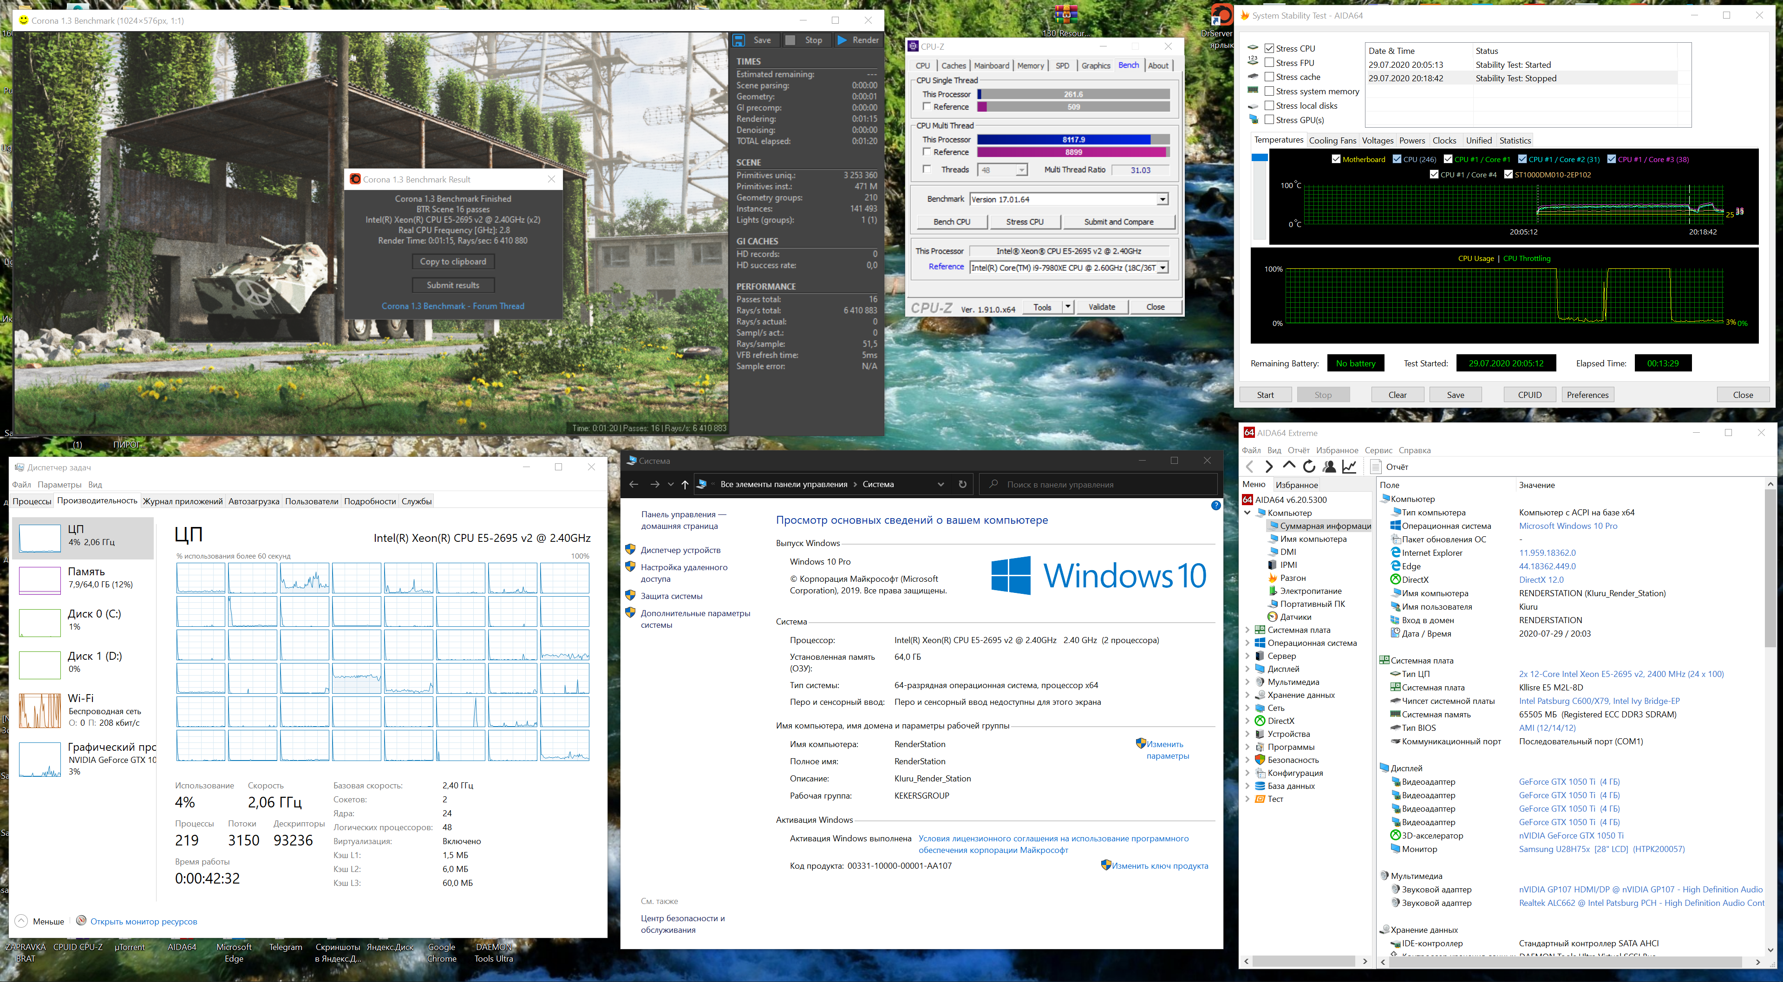The height and width of the screenshot is (982, 1783).
Task: Click the battery icon next to Электропитание
Action: click(x=1272, y=591)
